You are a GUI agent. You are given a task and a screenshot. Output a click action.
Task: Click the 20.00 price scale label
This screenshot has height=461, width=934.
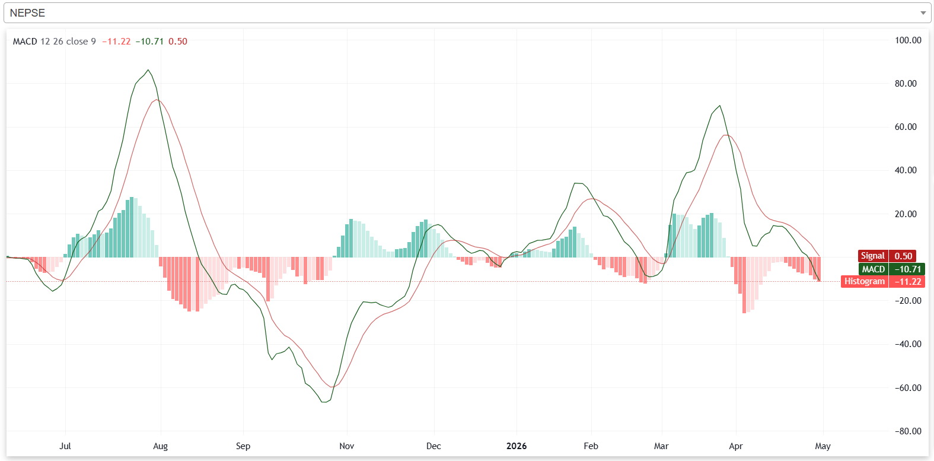point(906,214)
